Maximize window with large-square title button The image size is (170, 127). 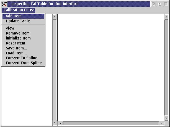166,4
